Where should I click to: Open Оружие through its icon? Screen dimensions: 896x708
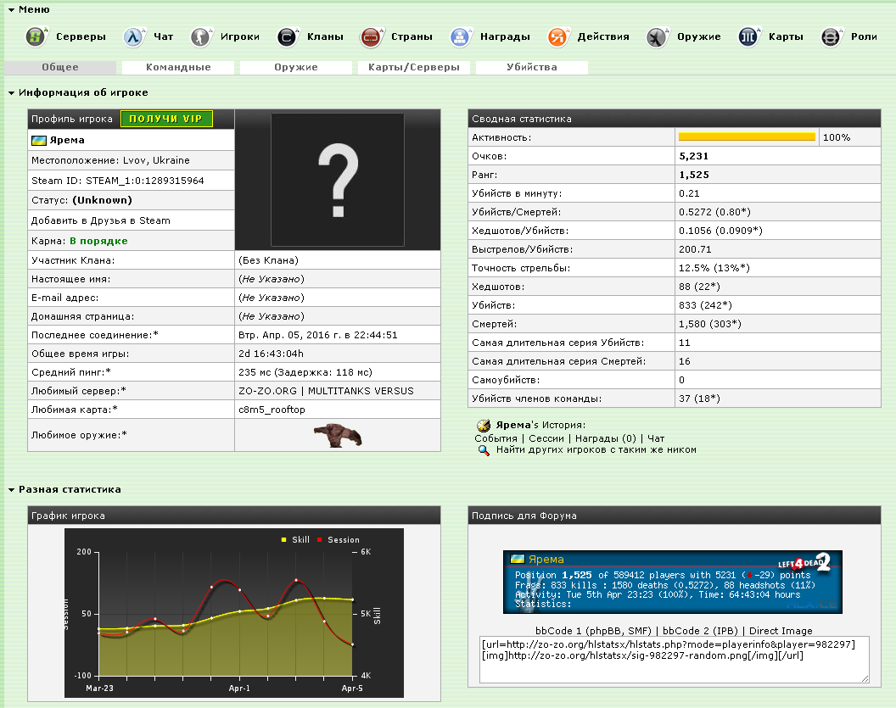pos(657,36)
